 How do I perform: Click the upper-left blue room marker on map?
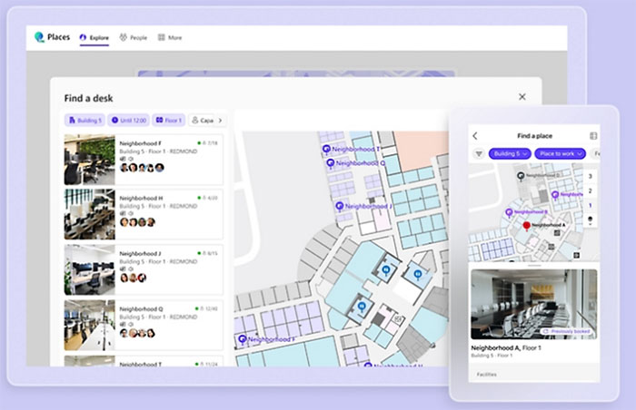pyautogui.click(x=386, y=269)
